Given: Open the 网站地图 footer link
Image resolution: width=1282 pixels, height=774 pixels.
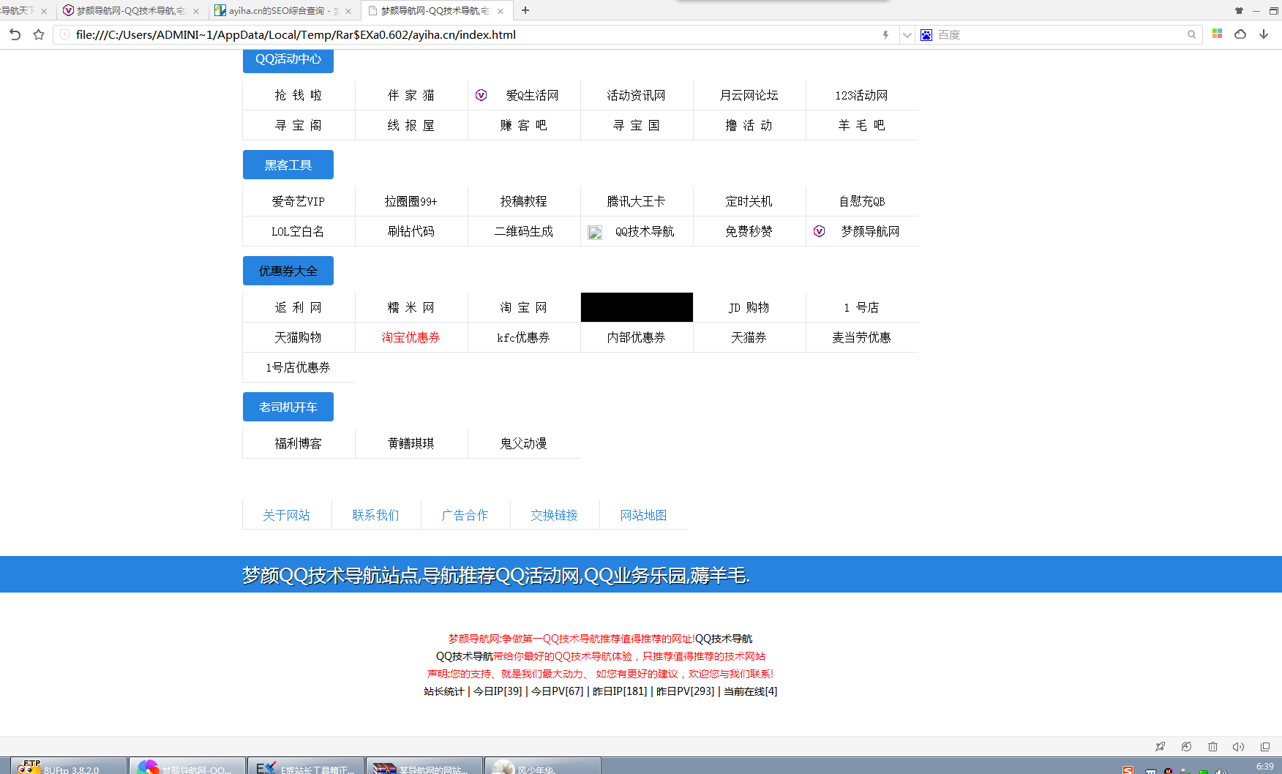Looking at the screenshot, I should [644, 515].
